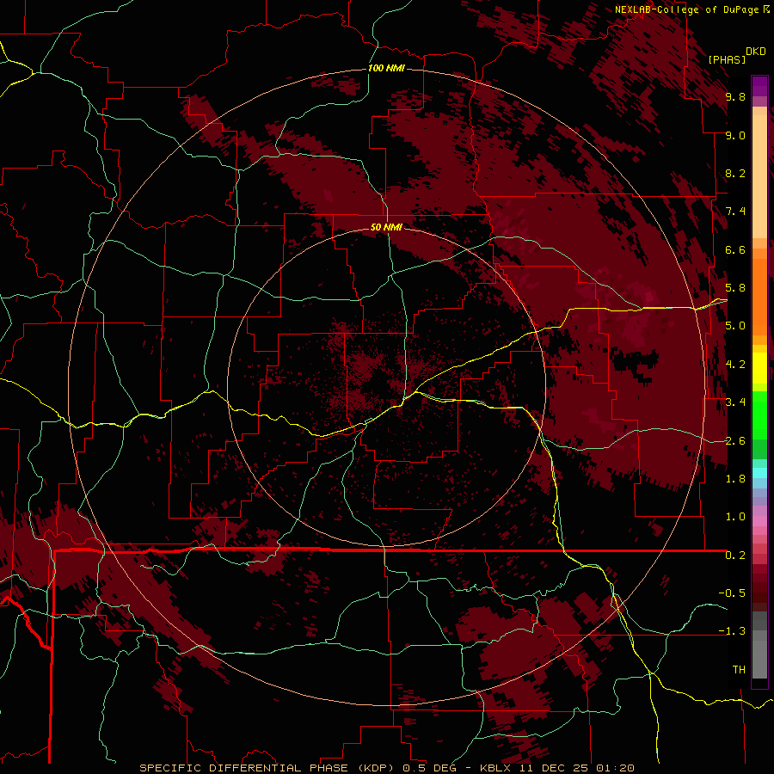Image resolution: width=774 pixels, height=774 pixels.
Task: Click the orange segment of color bar
Action: (759, 296)
